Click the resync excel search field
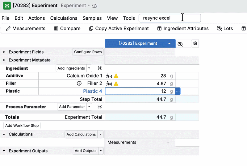Image resolution: width=247 pixels, height=166 pixels. (x=170, y=18)
